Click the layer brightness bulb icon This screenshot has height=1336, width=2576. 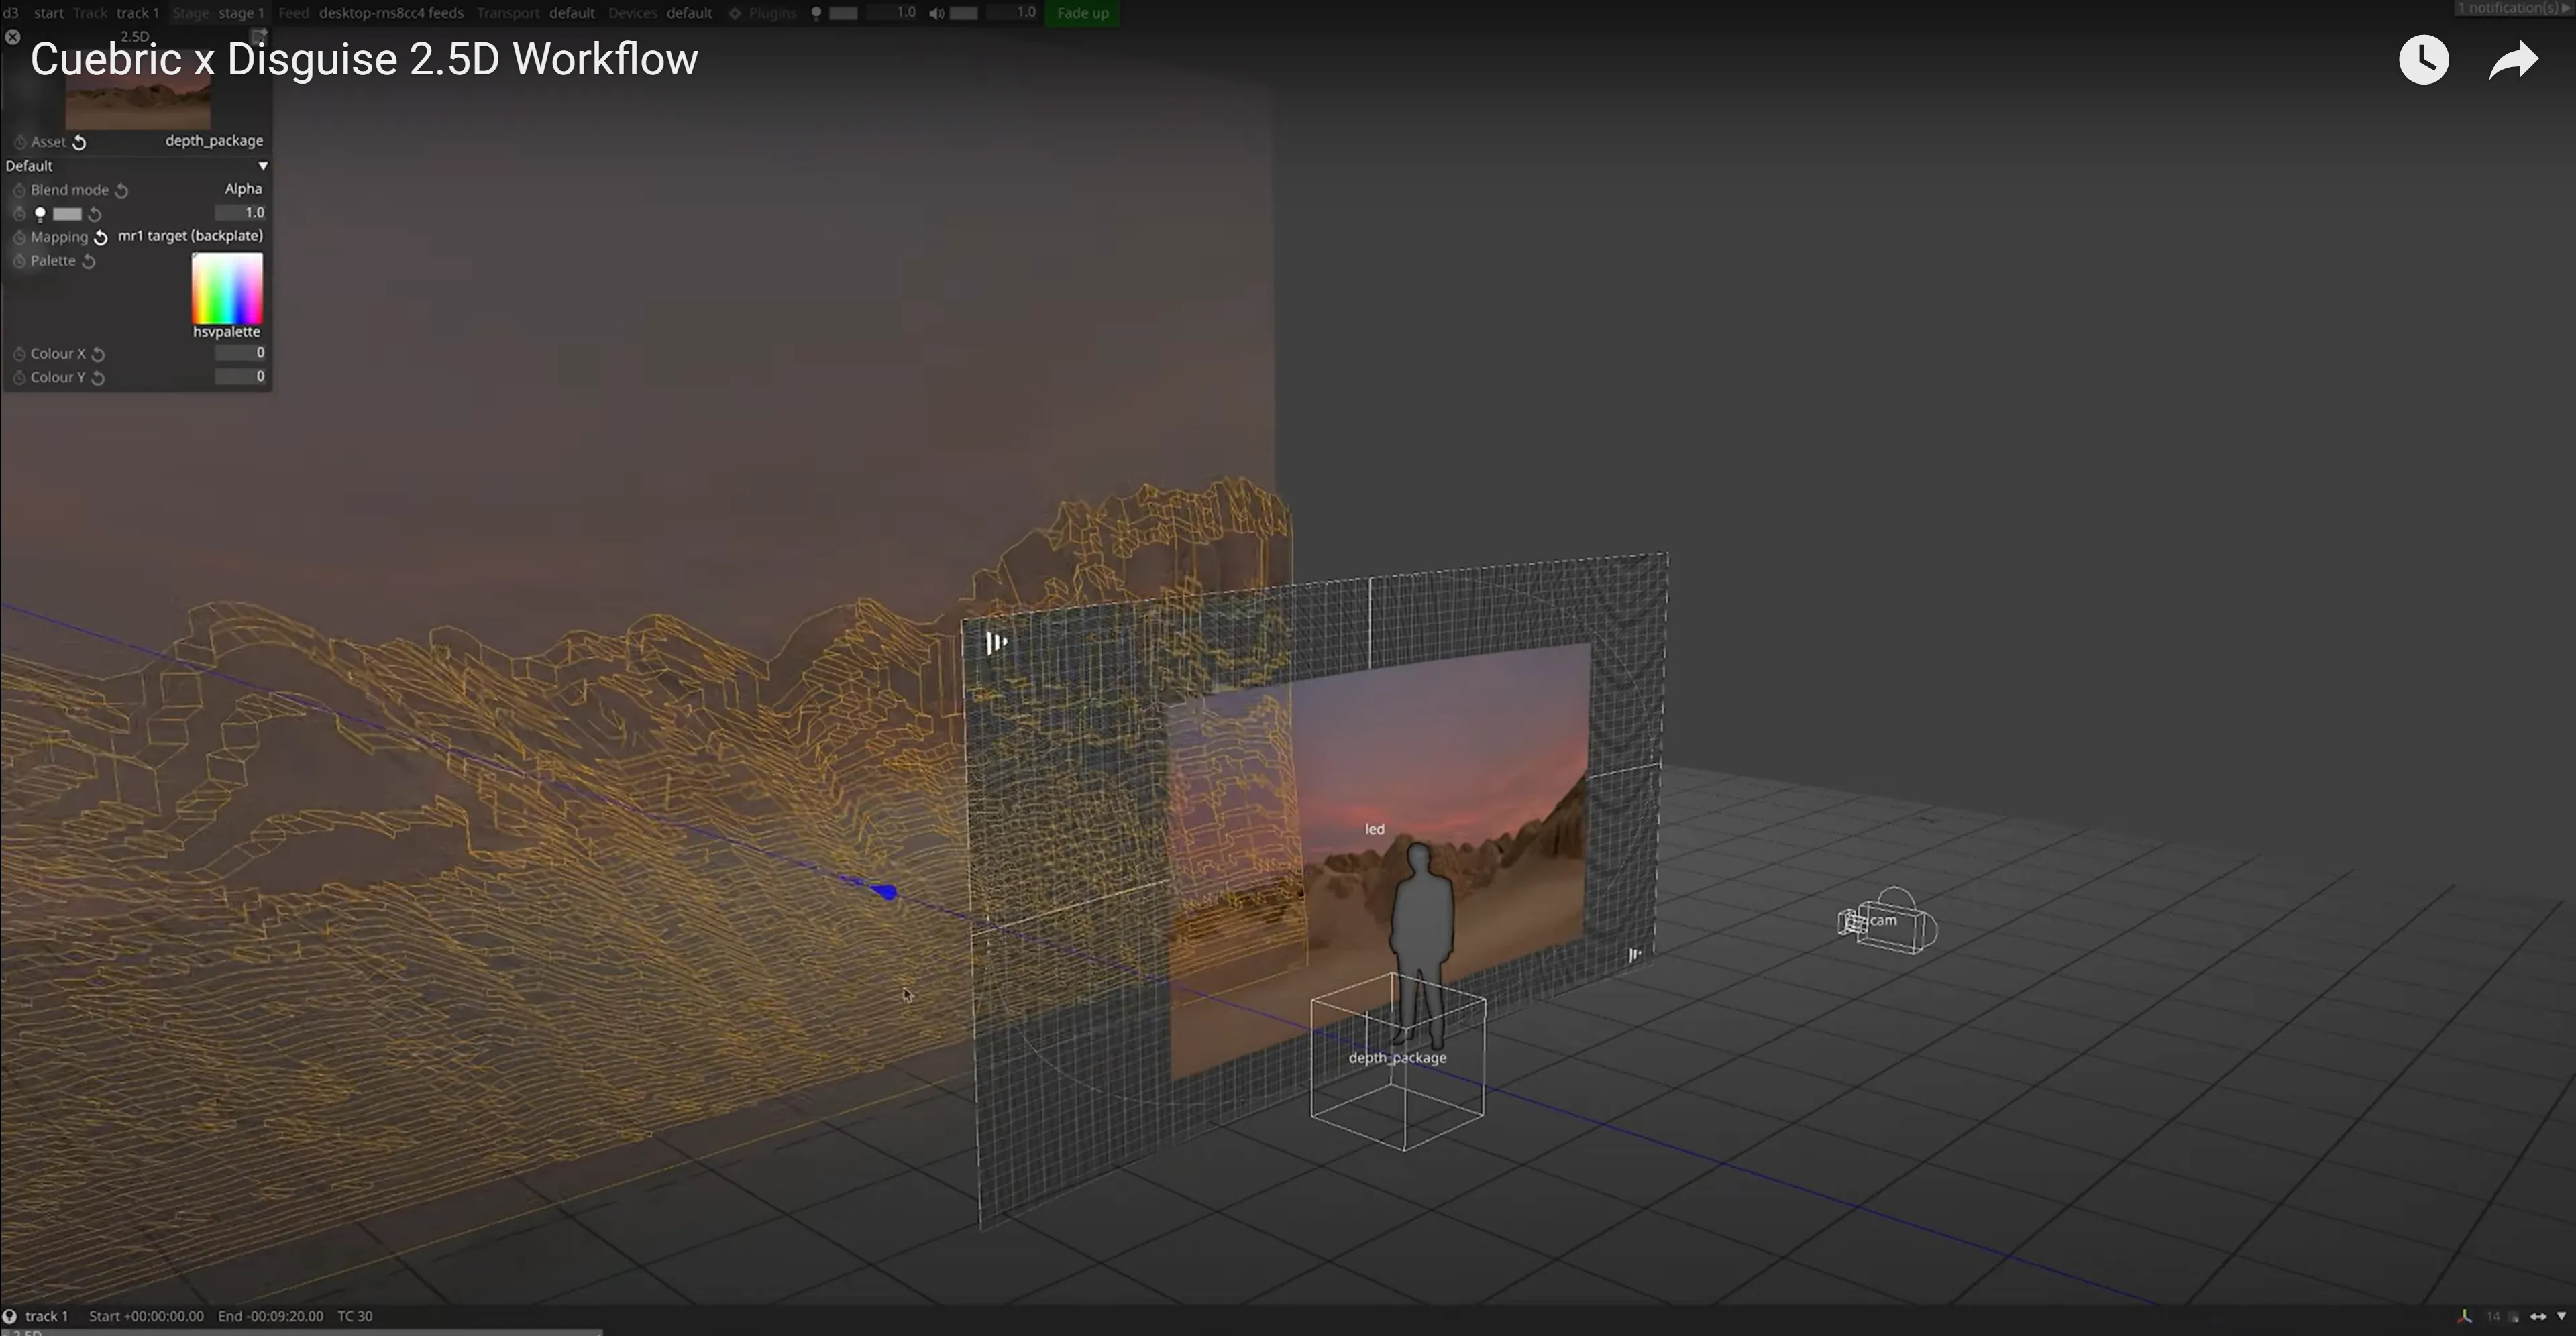tap(40, 214)
